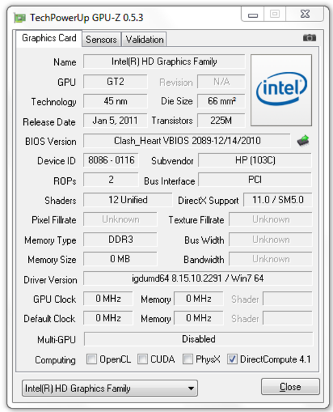Enable the OpenCL checkbox
Screen dimensions: 333x412
[x=92, y=359]
